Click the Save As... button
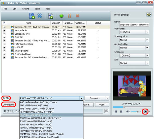This screenshot has width=154, height=139. [x=95, y=98]
